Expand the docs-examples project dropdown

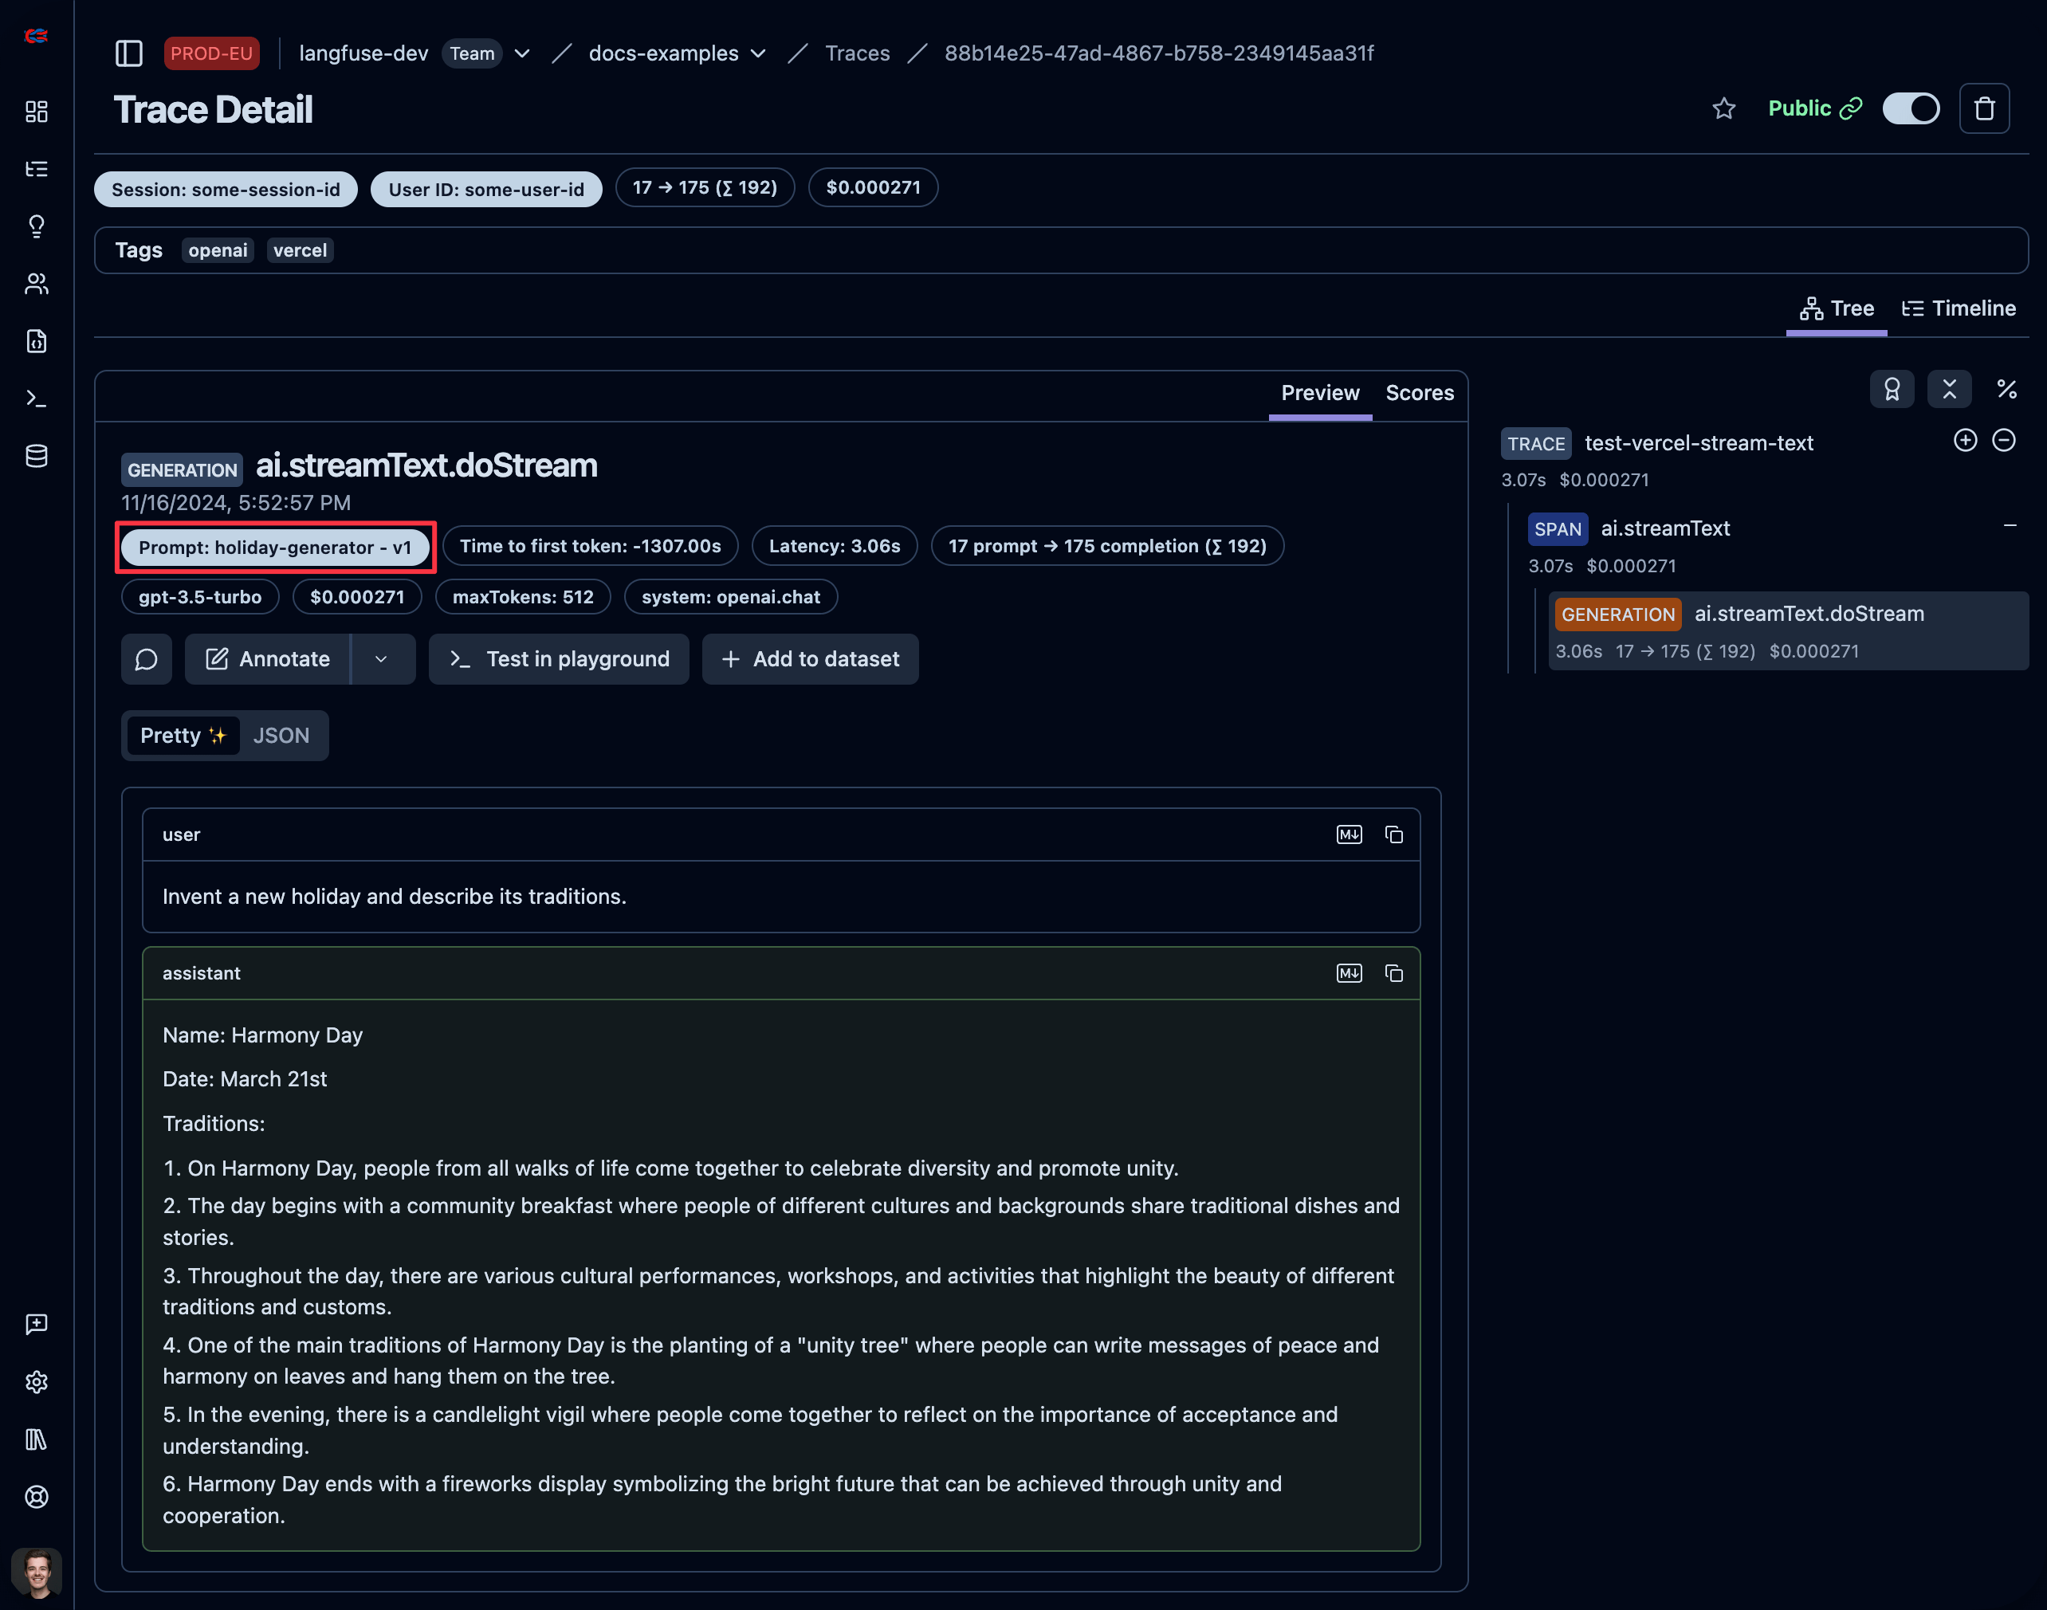(759, 53)
